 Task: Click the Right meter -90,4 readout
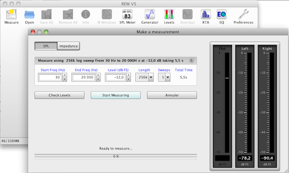click(x=267, y=158)
